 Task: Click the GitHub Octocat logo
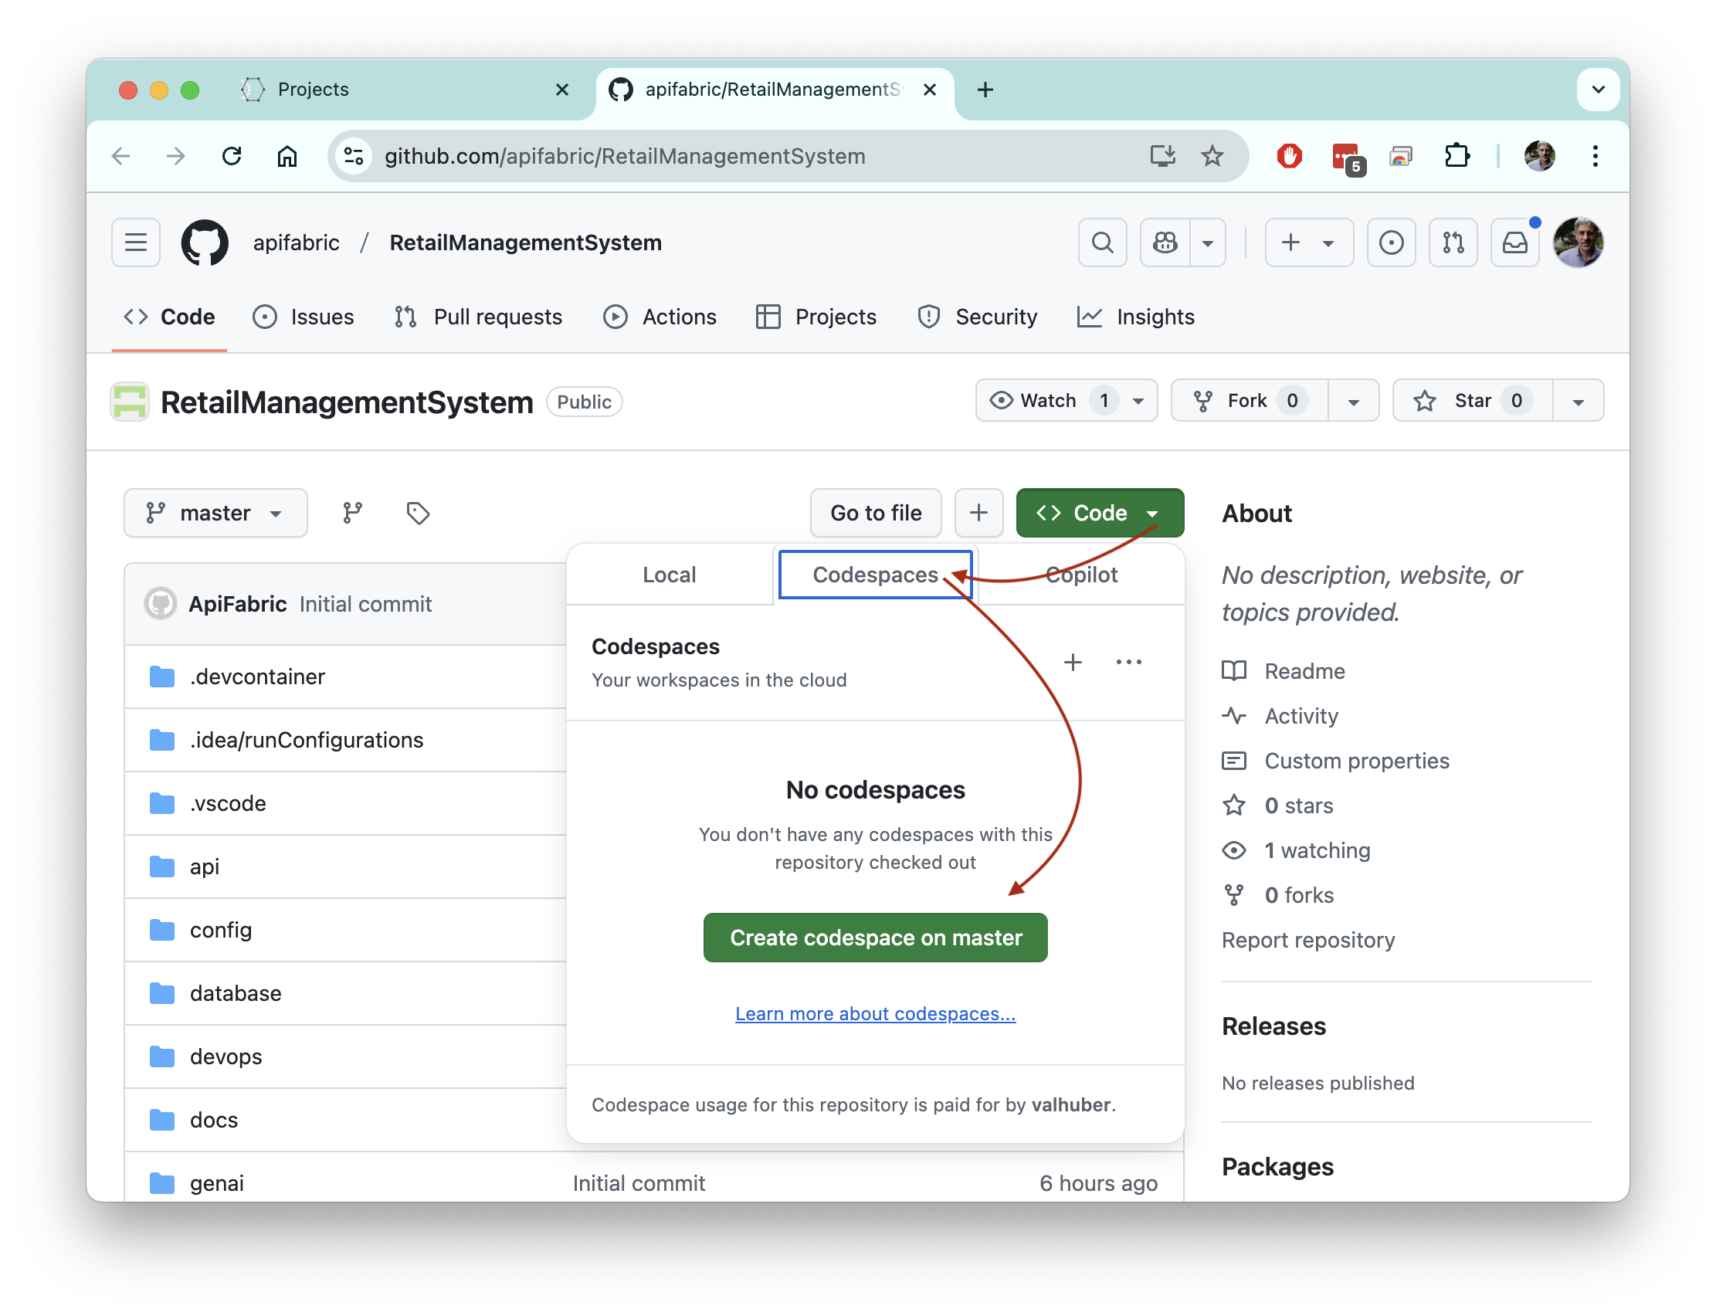coord(205,243)
